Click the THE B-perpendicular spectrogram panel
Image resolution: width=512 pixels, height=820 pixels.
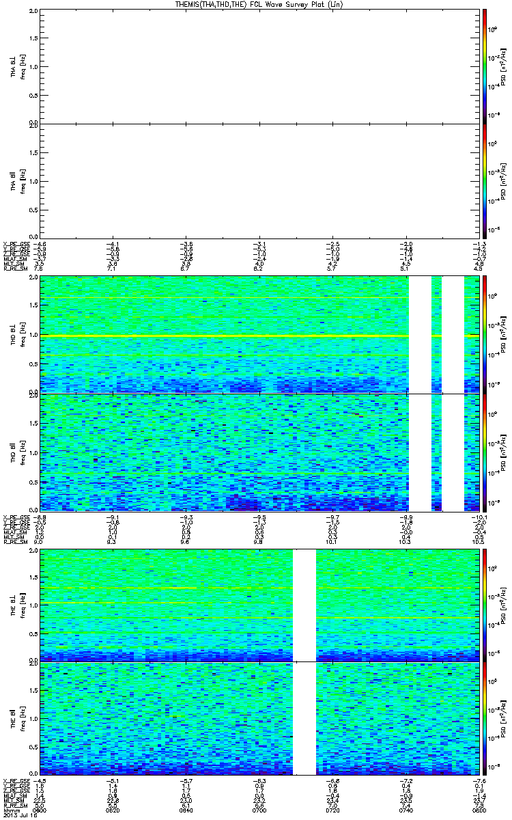pyautogui.click(x=261, y=605)
